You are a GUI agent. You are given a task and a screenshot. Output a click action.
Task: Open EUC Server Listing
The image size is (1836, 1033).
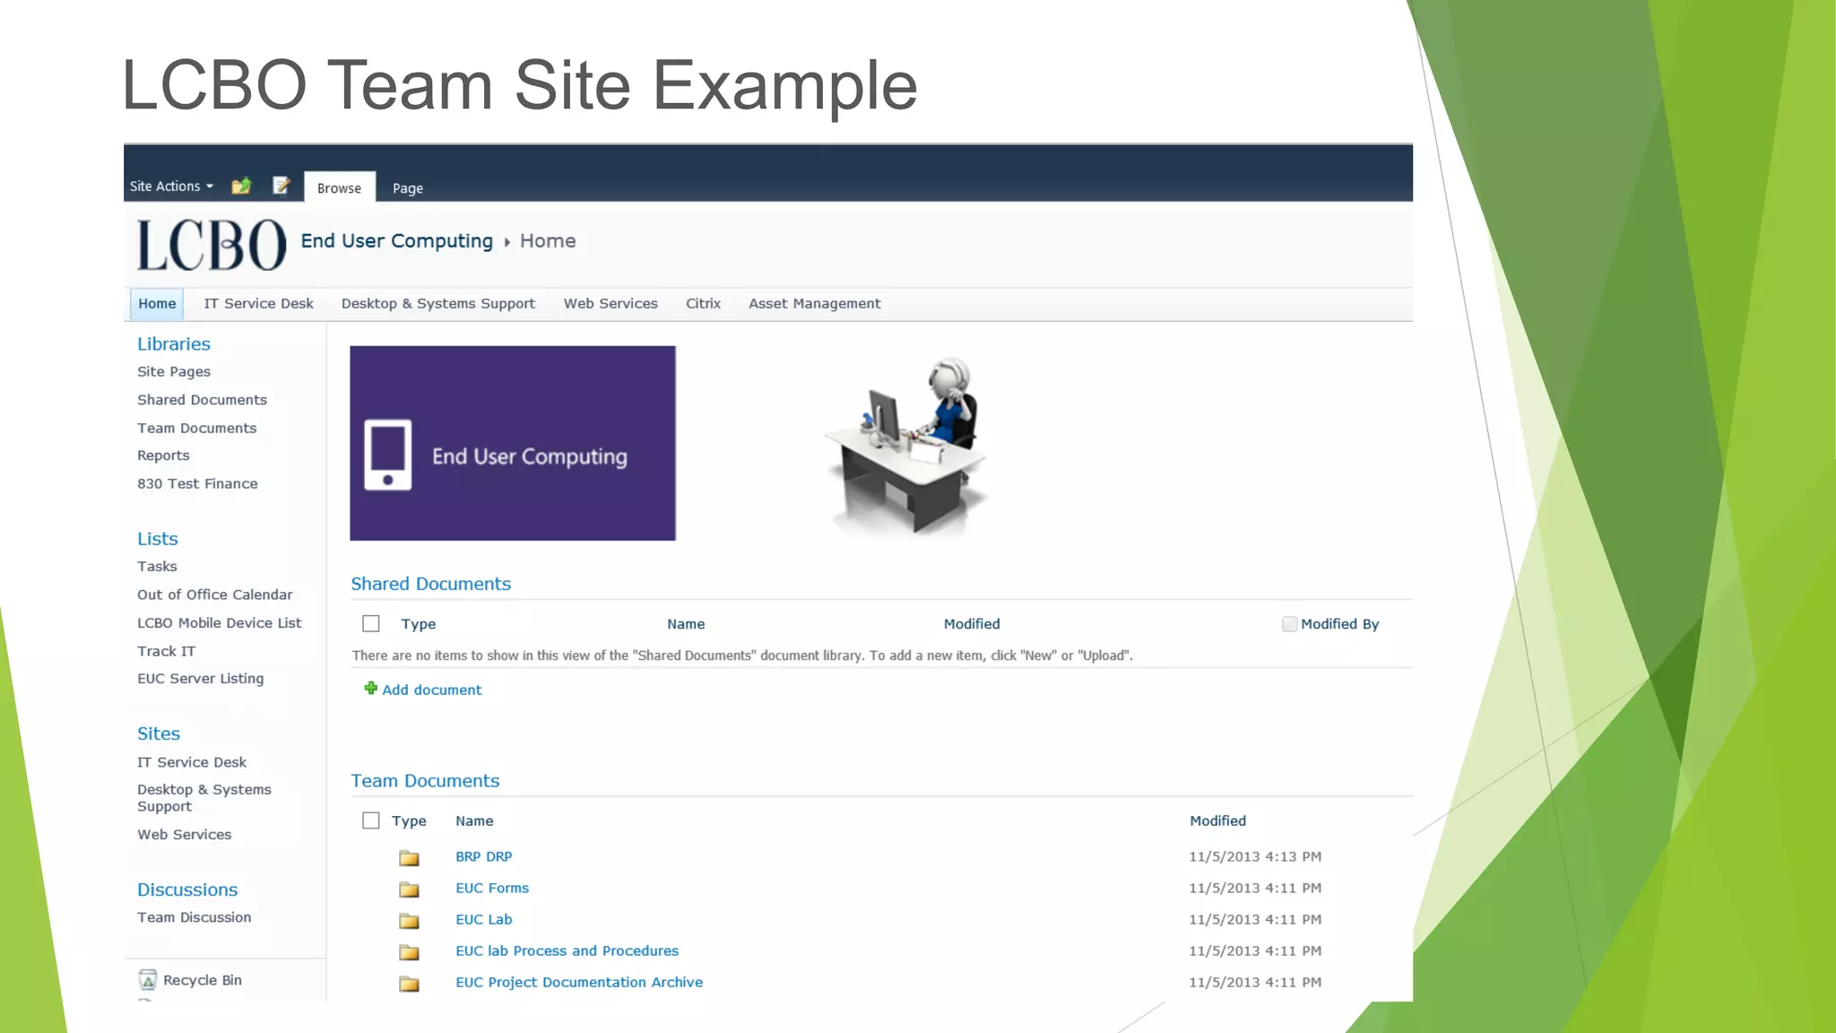pyautogui.click(x=201, y=679)
